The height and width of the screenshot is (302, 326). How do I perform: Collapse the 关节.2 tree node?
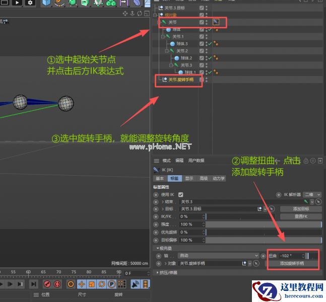167,51
